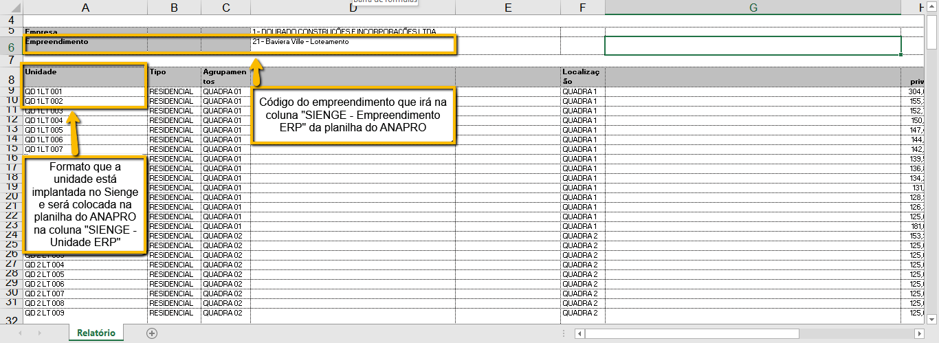Click the 'Formato que a unidade' callout box
939x343 pixels.
tap(85, 205)
